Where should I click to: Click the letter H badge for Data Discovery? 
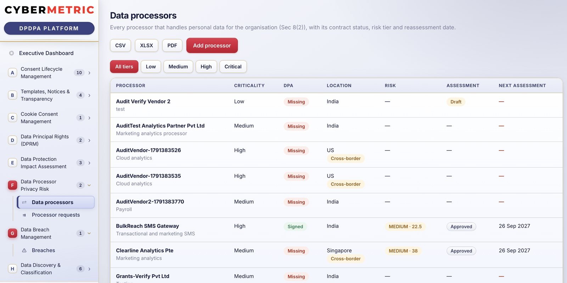12,269
